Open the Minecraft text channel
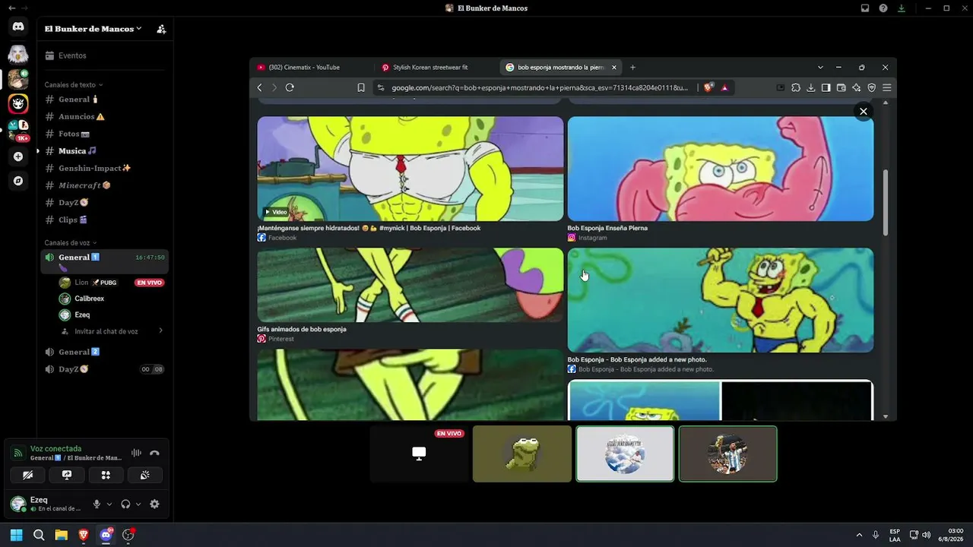This screenshot has height=547, width=973. [105, 185]
